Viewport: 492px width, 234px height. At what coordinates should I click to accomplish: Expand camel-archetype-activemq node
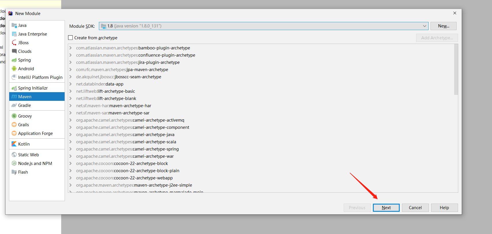click(70, 120)
